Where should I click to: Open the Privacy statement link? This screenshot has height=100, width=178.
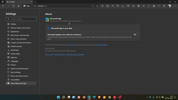click(x=60, y=54)
